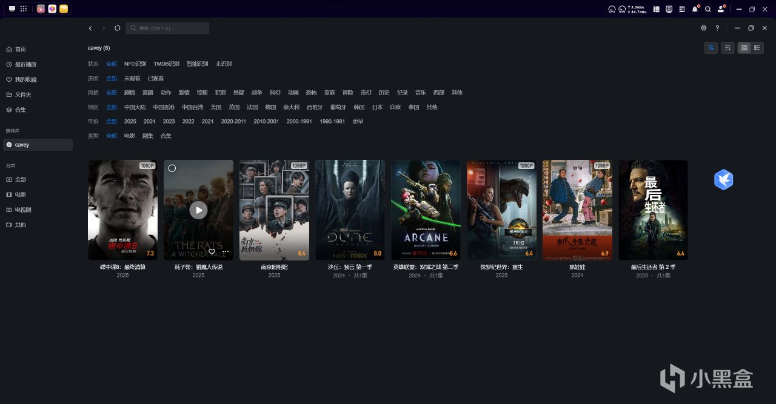Open the video clapperboard app icon
The height and width of the screenshot is (404, 776).
pyautogui.click(x=41, y=9)
